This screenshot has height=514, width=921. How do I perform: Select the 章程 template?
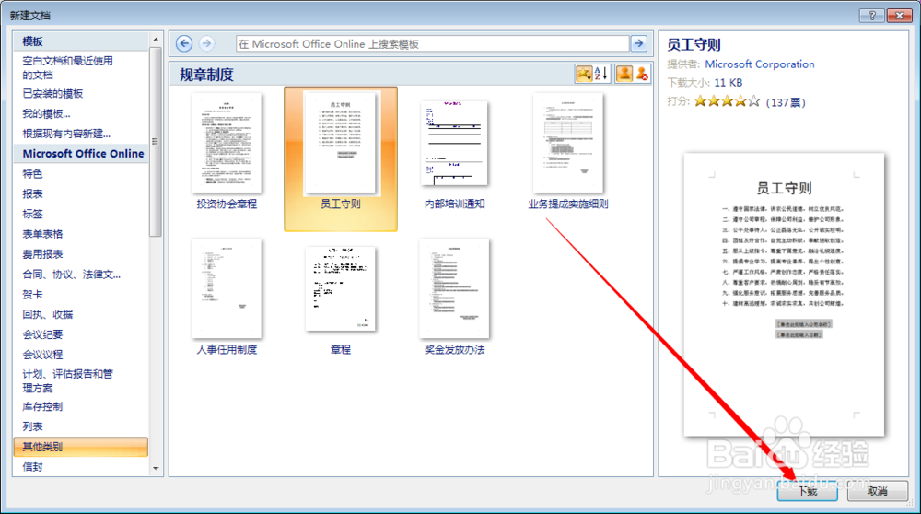340,300
